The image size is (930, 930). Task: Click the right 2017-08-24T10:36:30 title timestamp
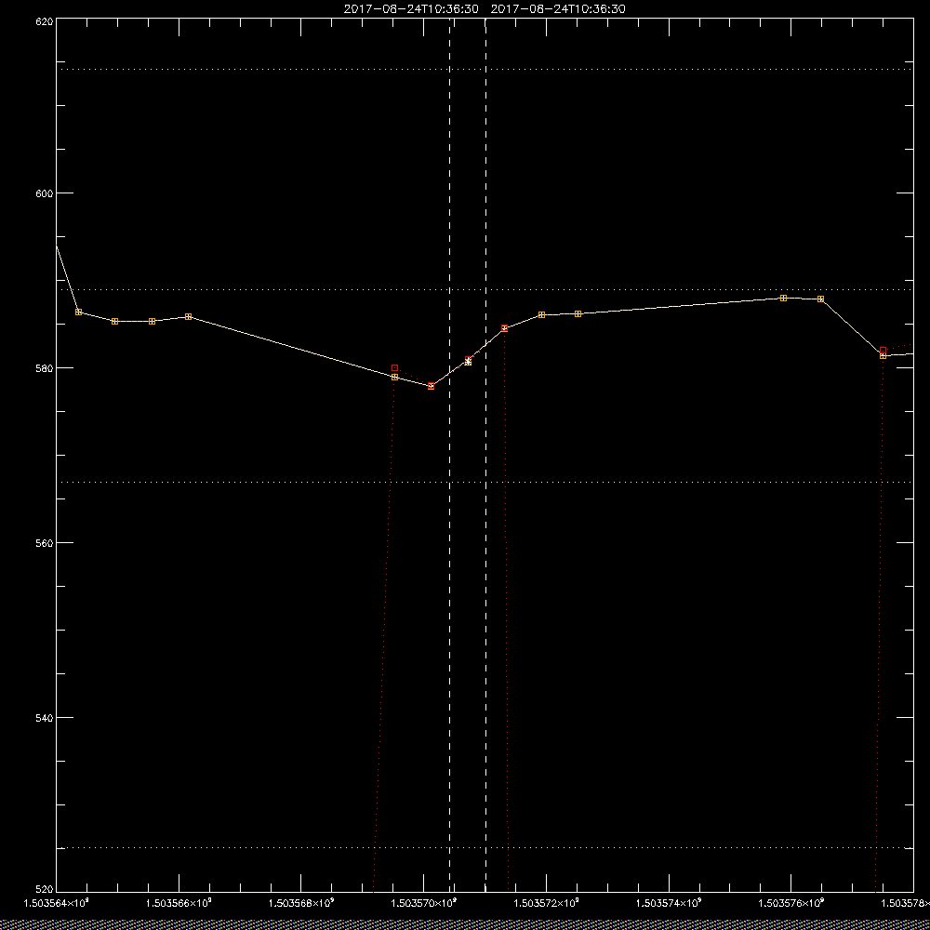[558, 9]
